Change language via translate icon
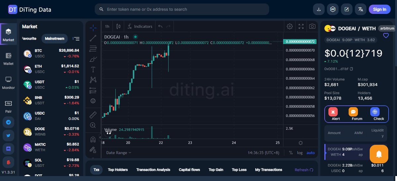This screenshot has width=397, height=181. (361, 9)
